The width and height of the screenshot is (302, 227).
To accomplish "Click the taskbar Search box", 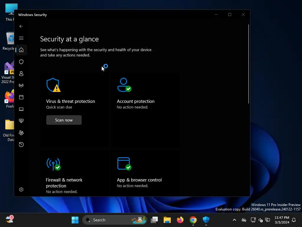I will pos(115,220).
